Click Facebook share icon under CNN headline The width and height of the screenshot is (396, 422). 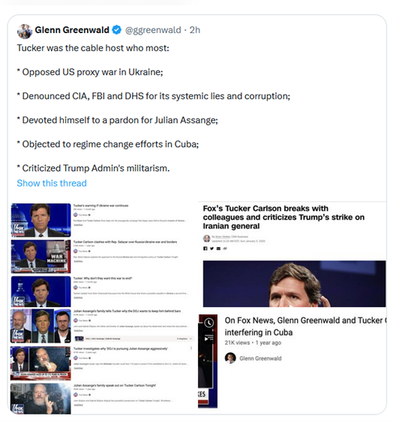pos(205,249)
